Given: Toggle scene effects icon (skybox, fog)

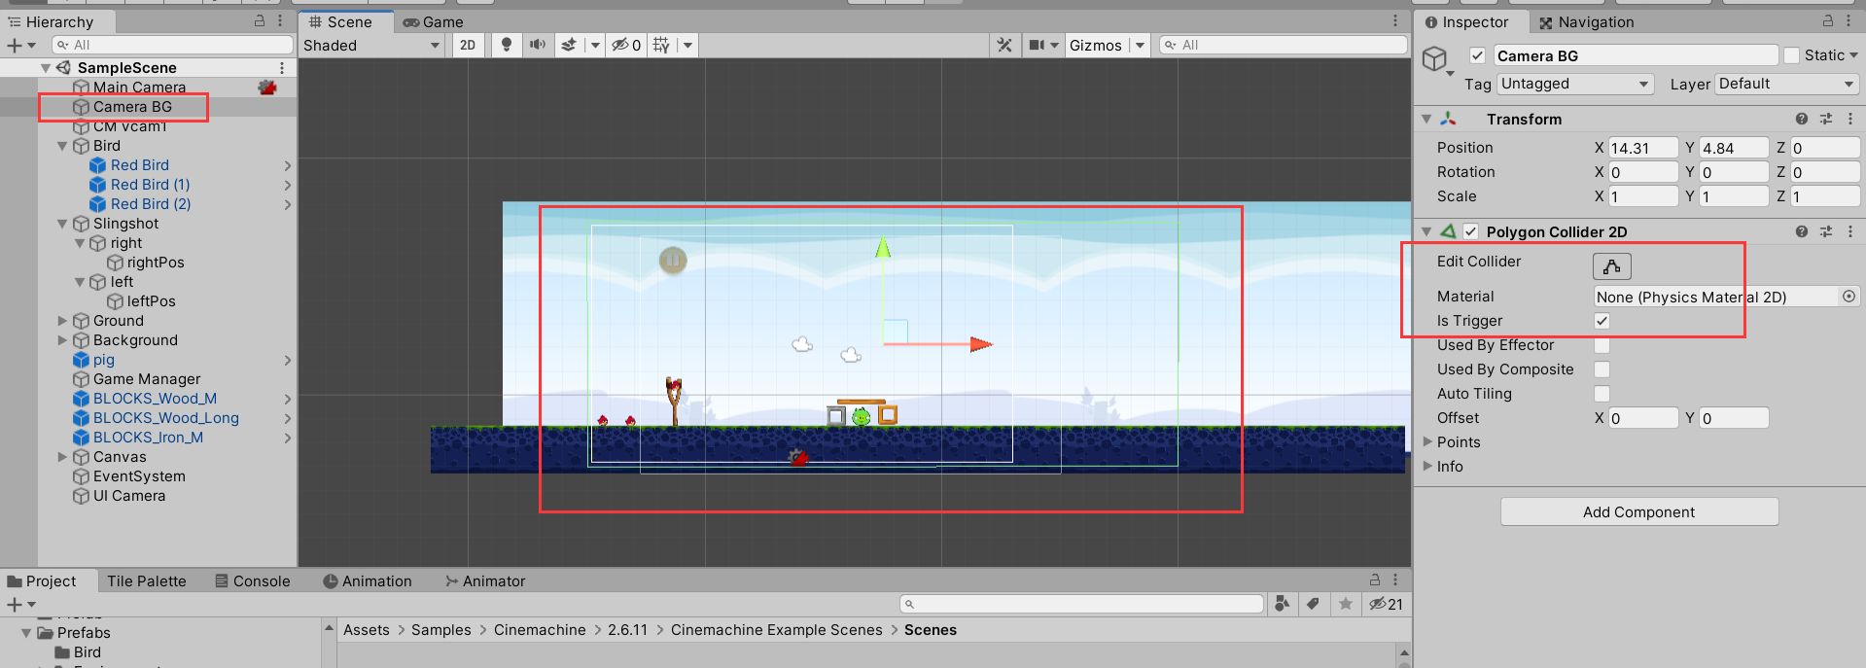Looking at the screenshot, I should 569,45.
